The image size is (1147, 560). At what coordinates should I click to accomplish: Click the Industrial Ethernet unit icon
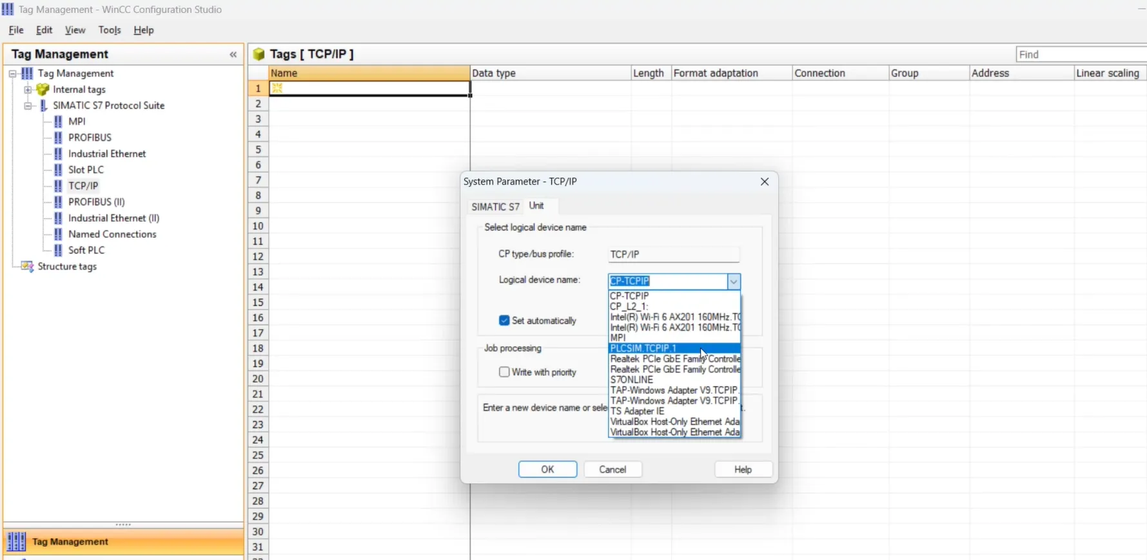(59, 153)
